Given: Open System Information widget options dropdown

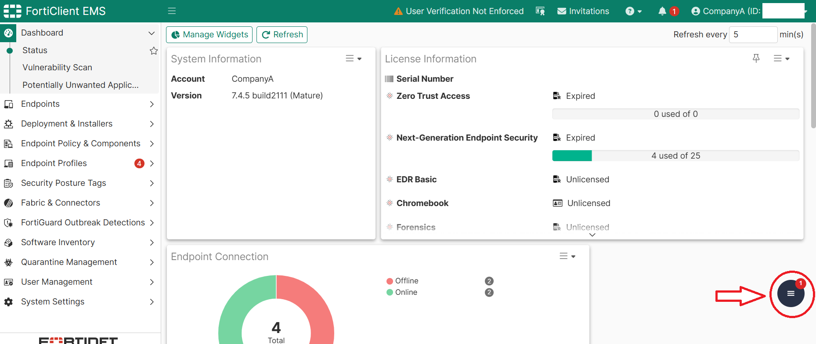Looking at the screenshot, I should click(353, 58).
